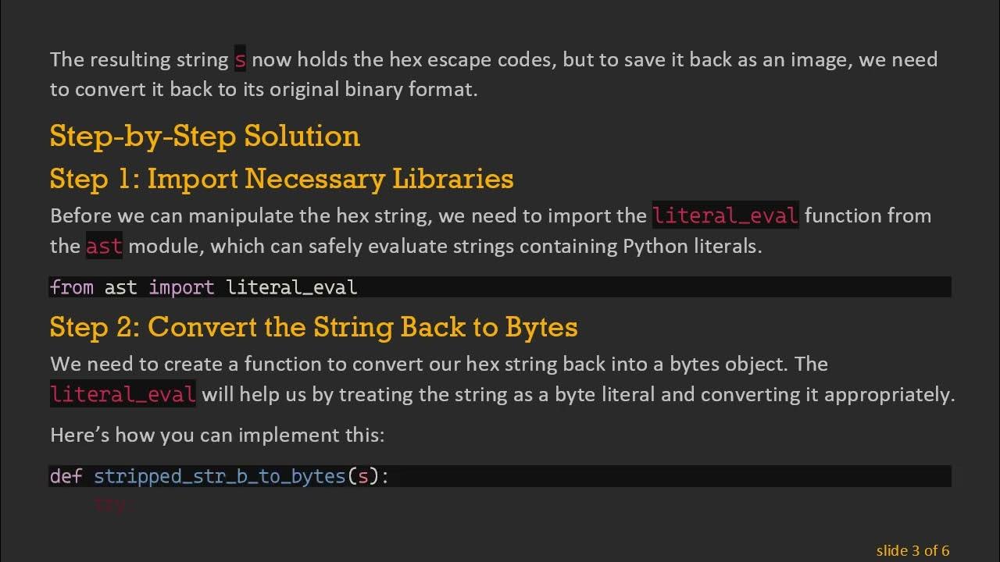This screenshot has height=562, width=1000.
Task: Click the faded 'try:' line below the function definition
Action: 109,504
